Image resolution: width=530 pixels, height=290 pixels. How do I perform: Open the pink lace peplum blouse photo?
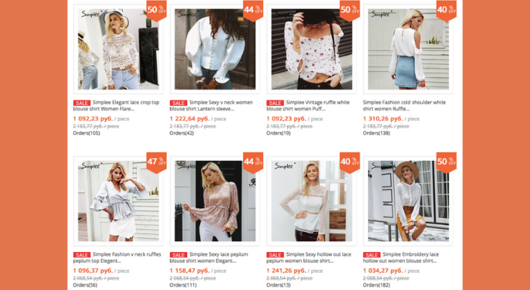215,201
